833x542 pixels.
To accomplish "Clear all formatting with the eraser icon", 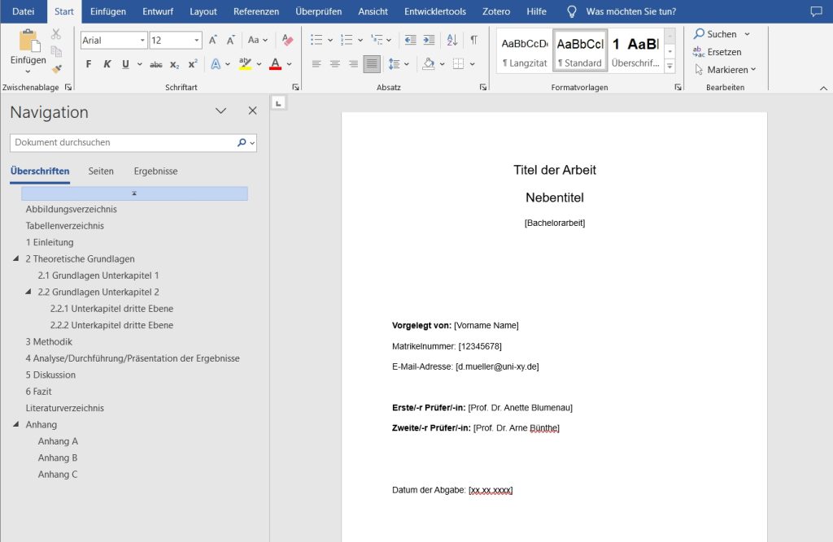I will pyautogui.click(x=287, y=40).
